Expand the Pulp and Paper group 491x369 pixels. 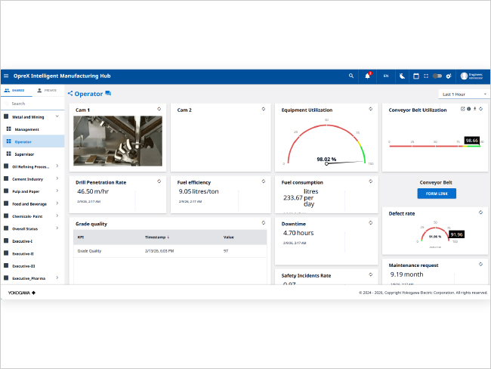[57, 191]
